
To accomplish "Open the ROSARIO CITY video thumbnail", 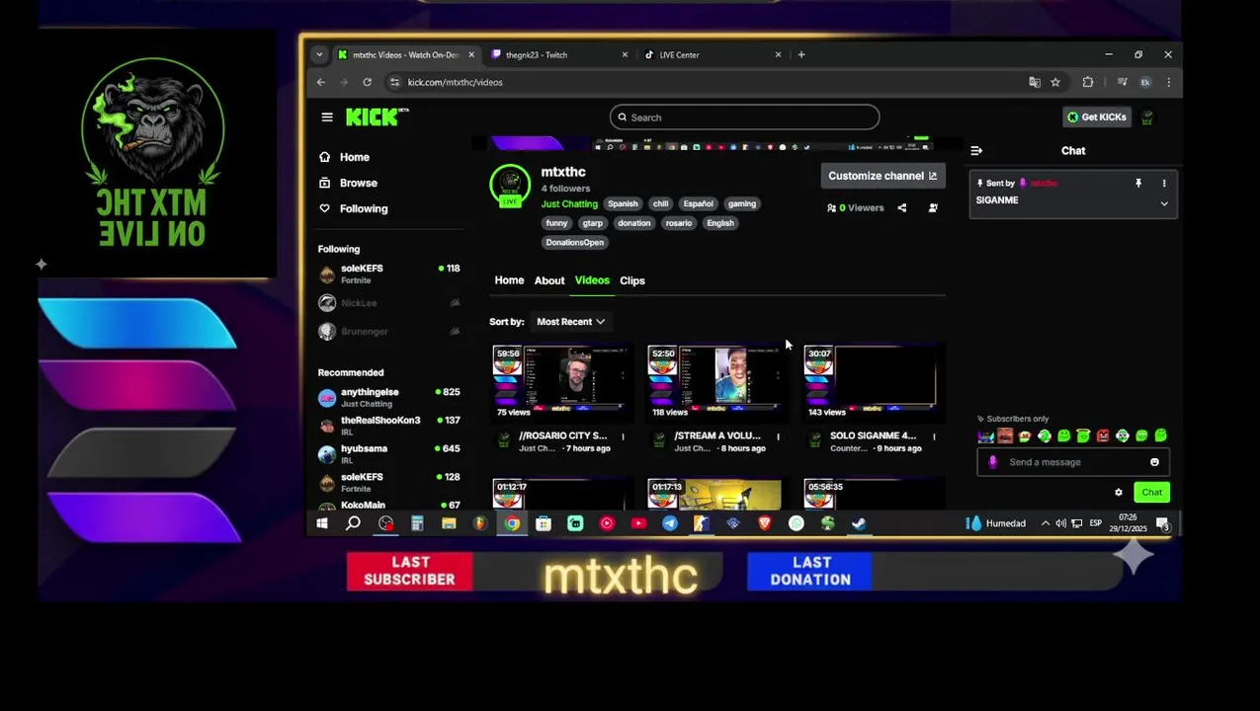I will coord(561,381).
